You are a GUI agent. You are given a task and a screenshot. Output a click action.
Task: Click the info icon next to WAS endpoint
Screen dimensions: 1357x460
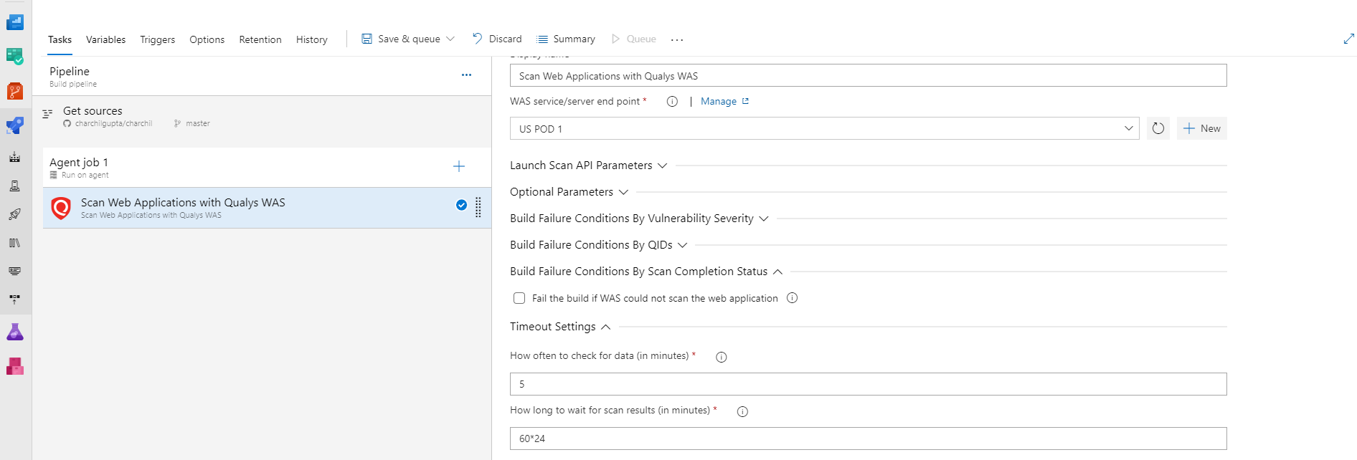(672, 102)
